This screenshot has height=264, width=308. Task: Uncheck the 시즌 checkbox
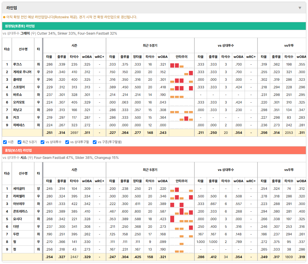(5, 142)
